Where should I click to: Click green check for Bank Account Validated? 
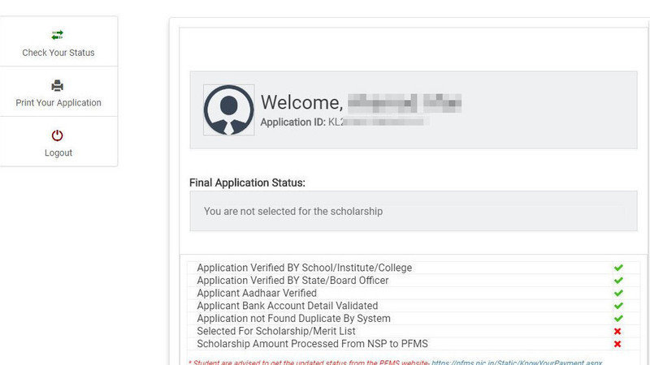618,306
